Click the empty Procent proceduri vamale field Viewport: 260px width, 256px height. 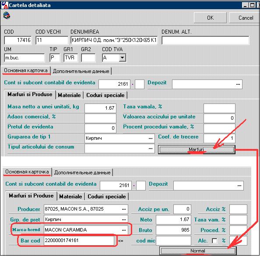219,128
